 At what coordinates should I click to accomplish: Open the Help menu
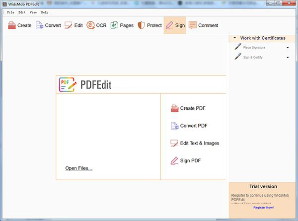pyautogui.click(x=45, y=12)
